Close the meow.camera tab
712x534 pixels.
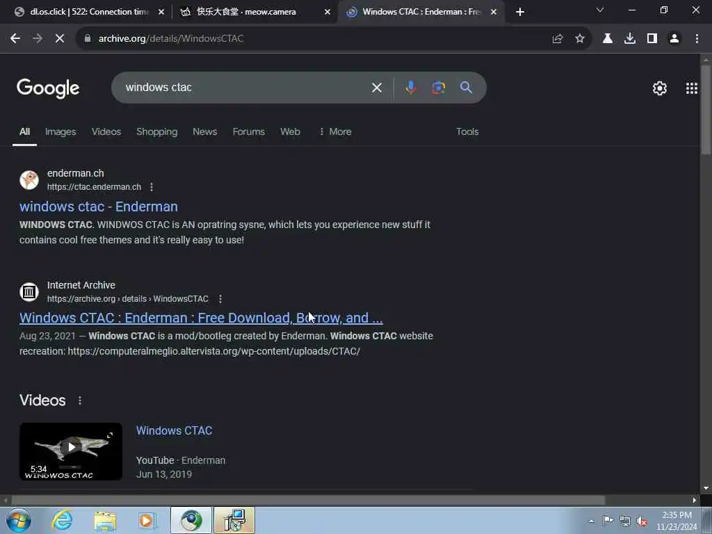pos(327,13)
